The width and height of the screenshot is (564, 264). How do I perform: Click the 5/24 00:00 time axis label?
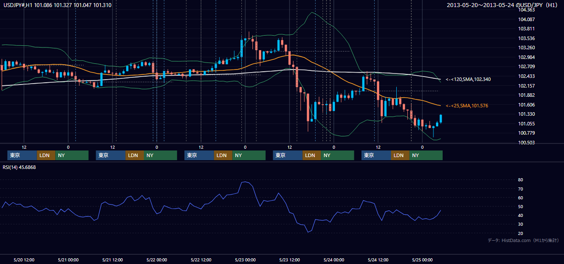pos(334,260)
